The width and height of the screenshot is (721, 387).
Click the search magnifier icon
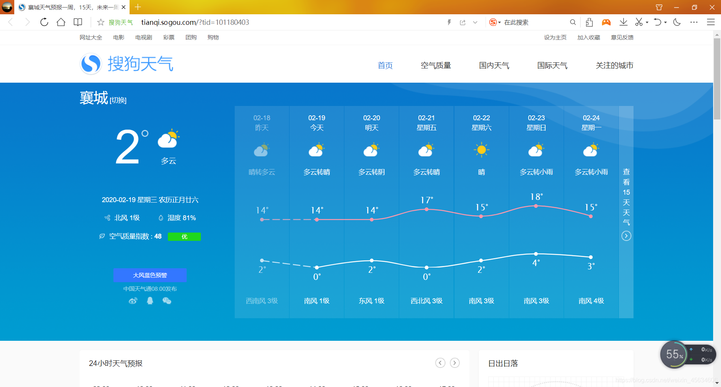click(x=573, y=23)
